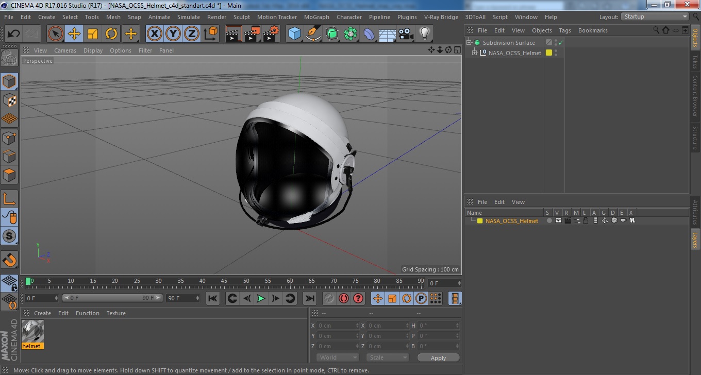Switch to Texture mode checkered cube icon
This screenshot has height=375, width=701.
tap(9, 100)
